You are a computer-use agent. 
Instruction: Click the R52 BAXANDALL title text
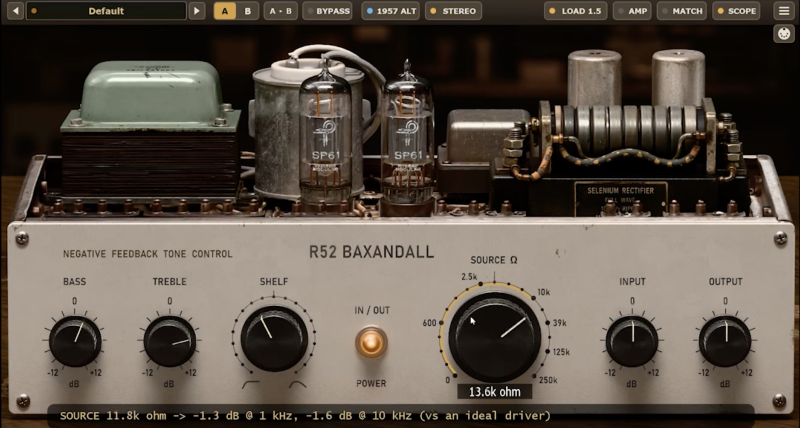coord(371,252)
